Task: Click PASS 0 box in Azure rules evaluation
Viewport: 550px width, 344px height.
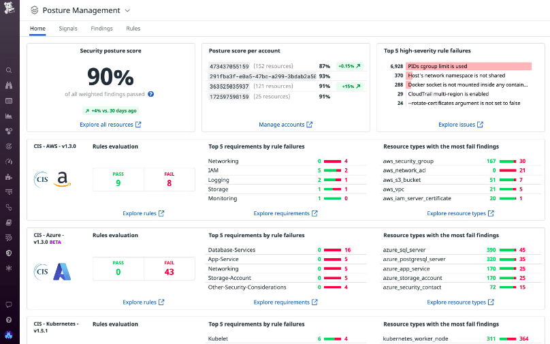Action: click(118, 268)
